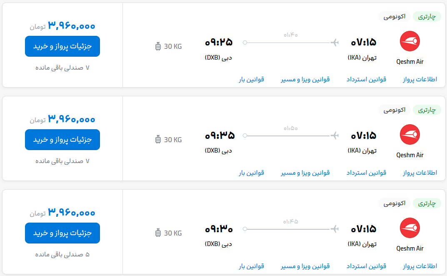Show قوانین ویزا و مسیر for second flight
Image resolution: width=447 pixels, height=276 pixels.
click(305, 173)
